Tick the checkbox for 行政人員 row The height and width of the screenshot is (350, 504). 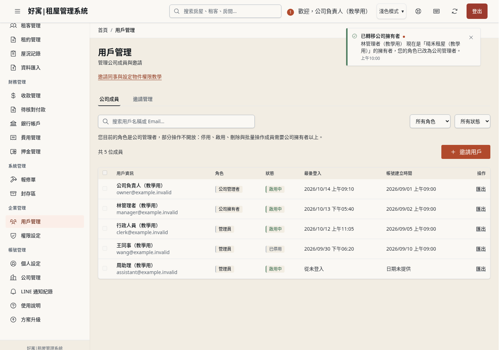click(105, 229)
